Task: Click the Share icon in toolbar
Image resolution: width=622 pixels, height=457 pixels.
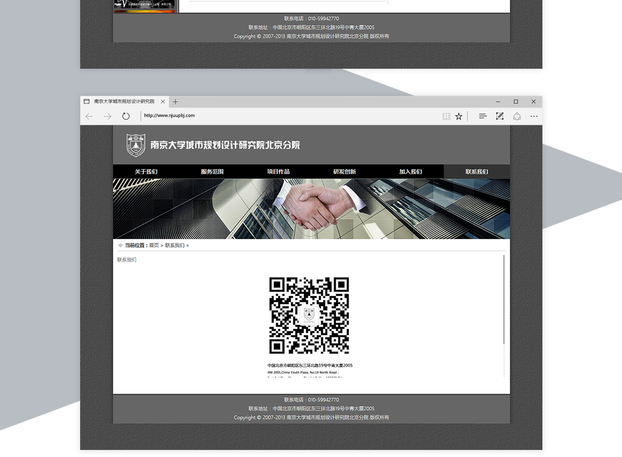Action: [x=517, y=116]
